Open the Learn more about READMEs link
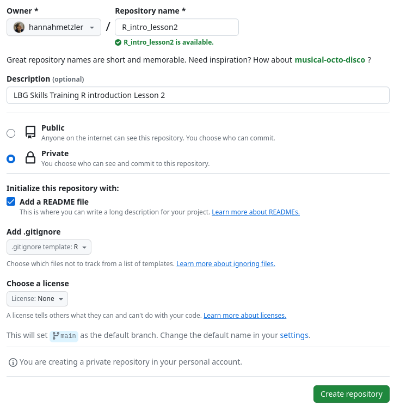The height and width of the screenshot is (406, 394). [x=256, y=212]
